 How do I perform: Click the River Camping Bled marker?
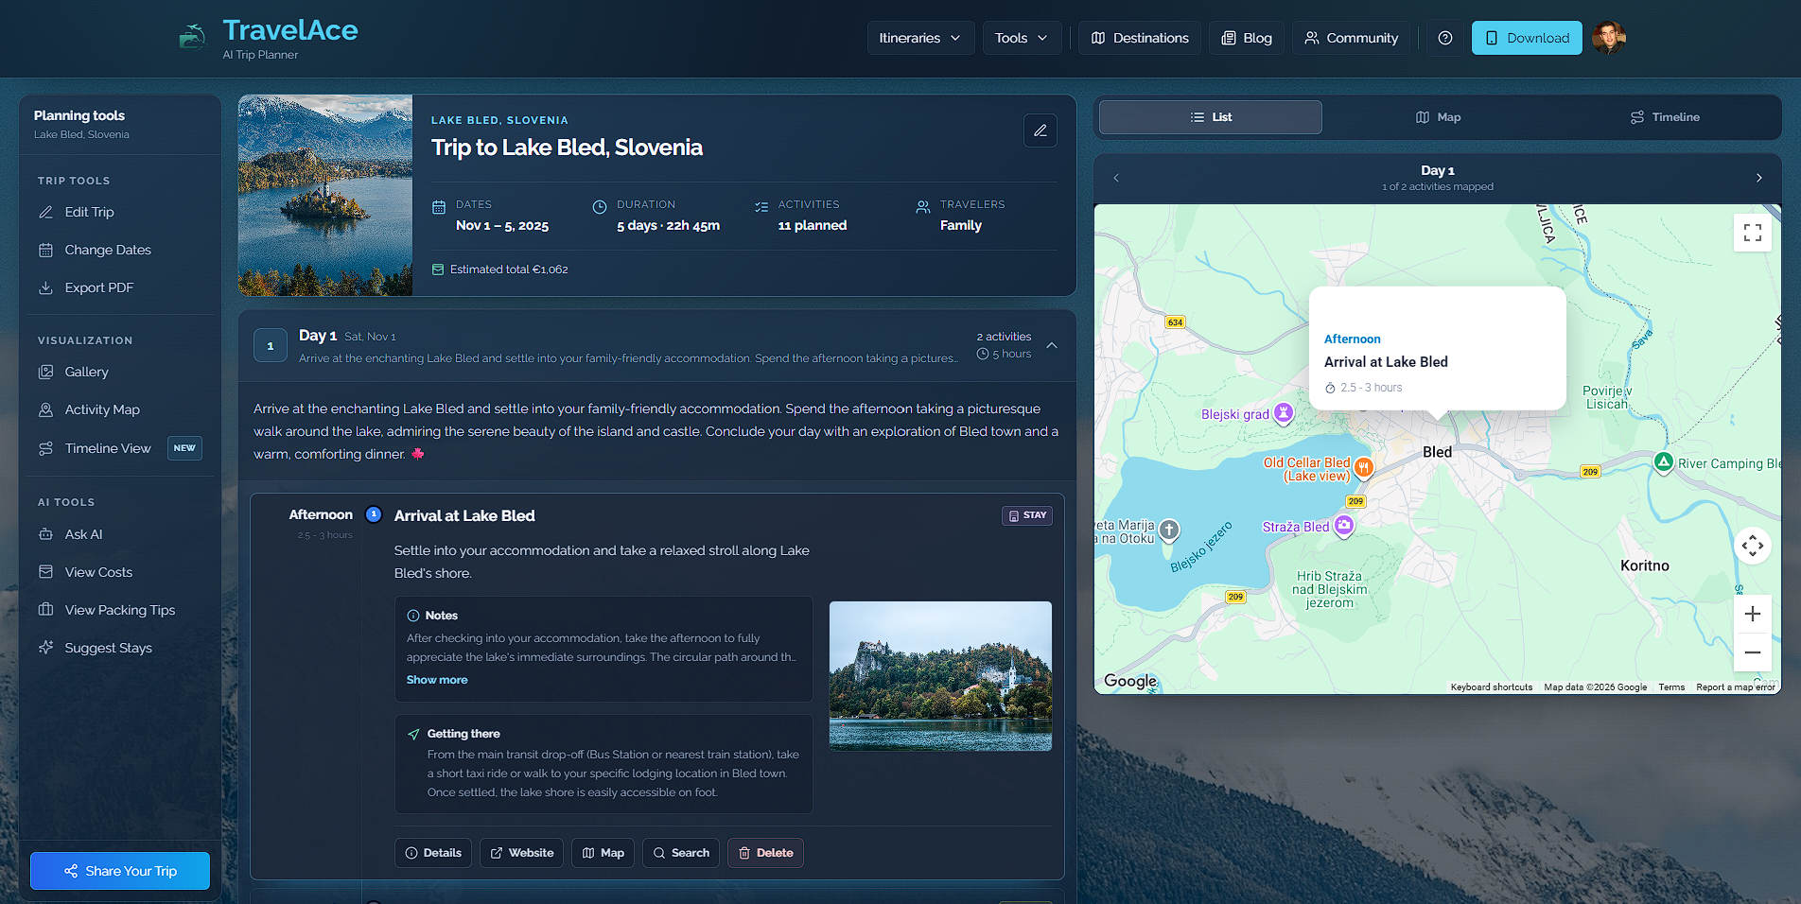click(x=1663, y=462)
